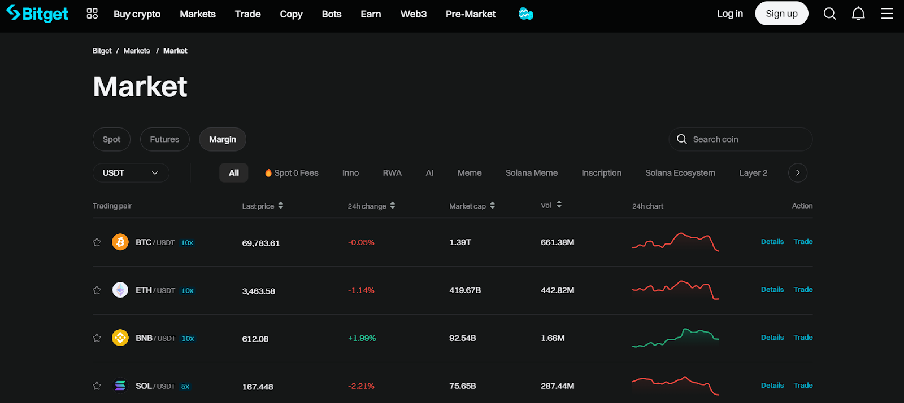Open Trade for BTC/USDT
Screen dimensions: 904x403
click(803, 242)
